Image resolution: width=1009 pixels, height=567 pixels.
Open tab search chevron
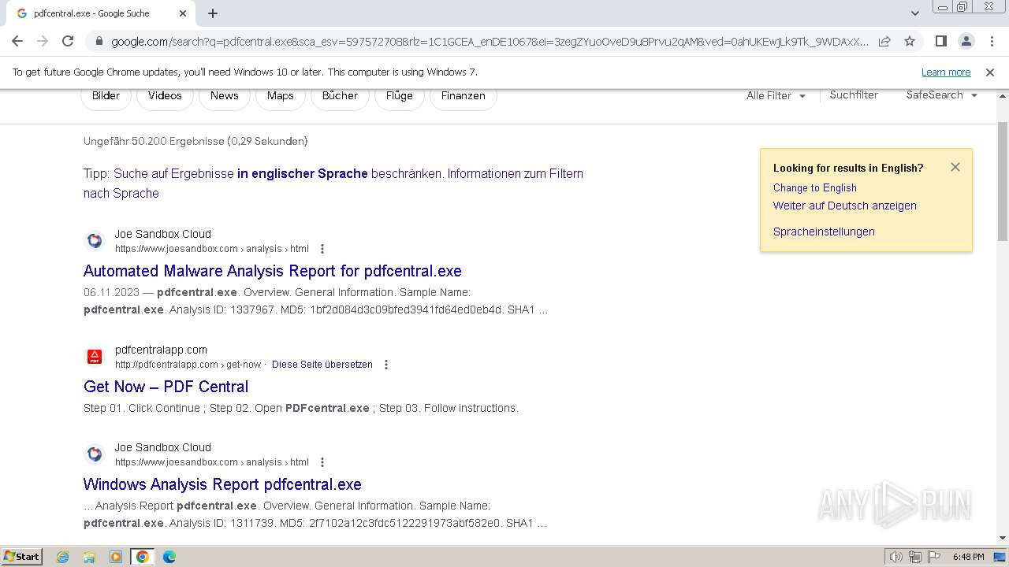[x=914, y=13]
